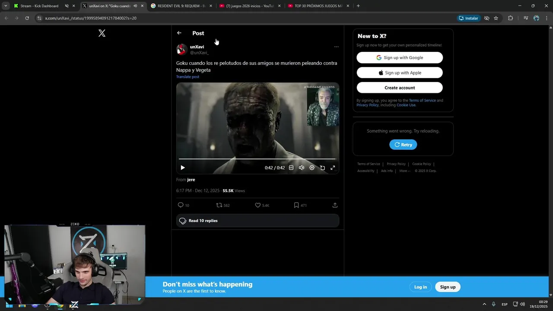Enter fullscreen on the video
553x311 pixels.
(333, 168)
